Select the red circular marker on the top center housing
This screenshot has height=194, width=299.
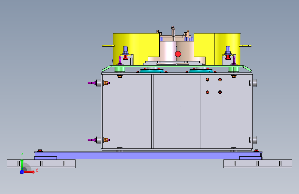coord(178,54)
